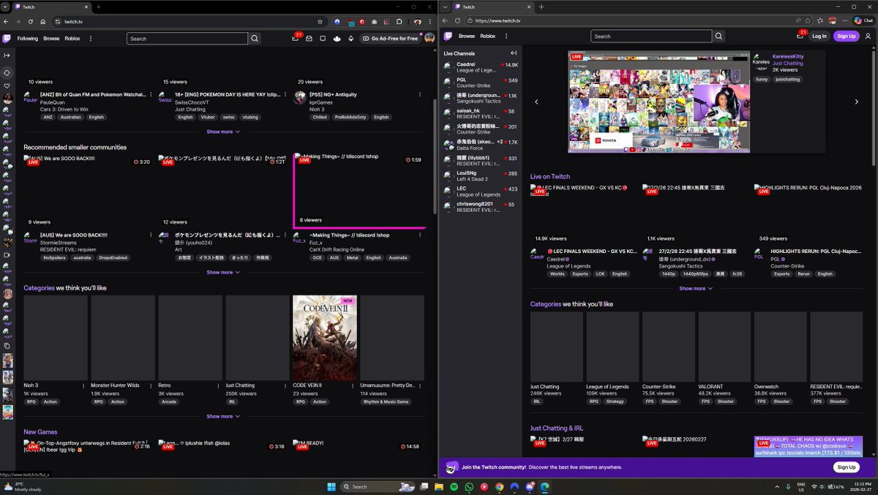Open Caedrel in Live Channels list
878x495 pixels.
(x=481, y=67)
